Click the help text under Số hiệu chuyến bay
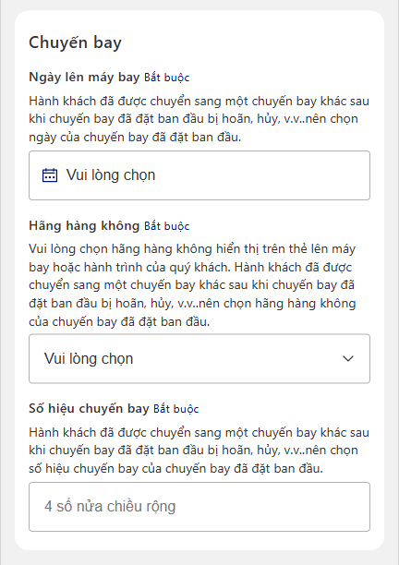 199,450
